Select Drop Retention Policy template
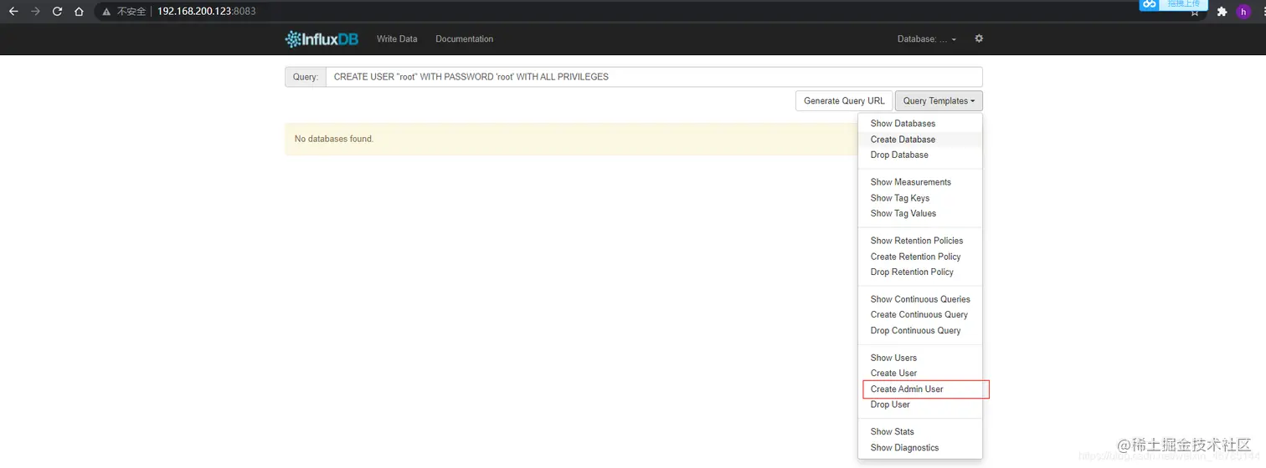The height and width of the screenshot is (468, 1266). (920, 272)
